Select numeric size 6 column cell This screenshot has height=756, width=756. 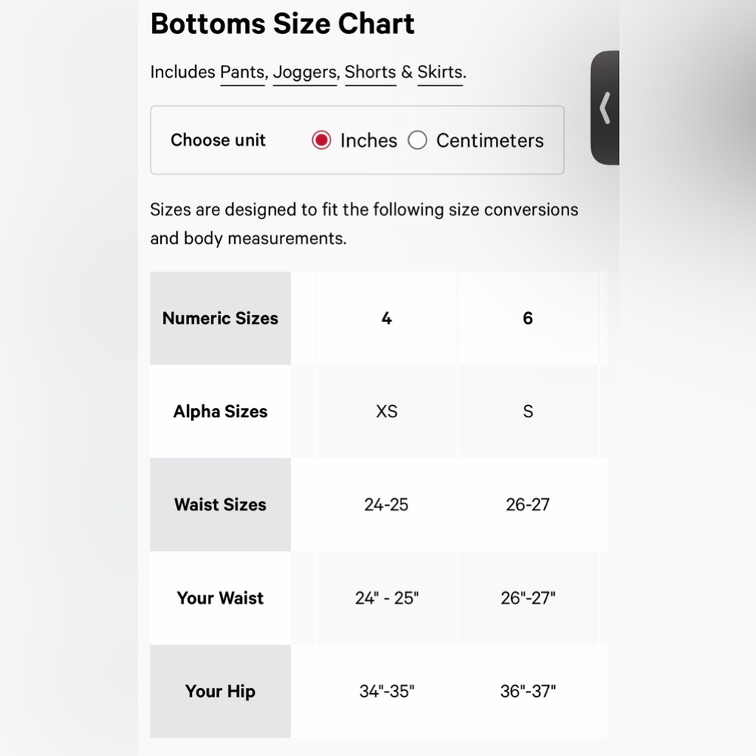click(x=528, y=318)
